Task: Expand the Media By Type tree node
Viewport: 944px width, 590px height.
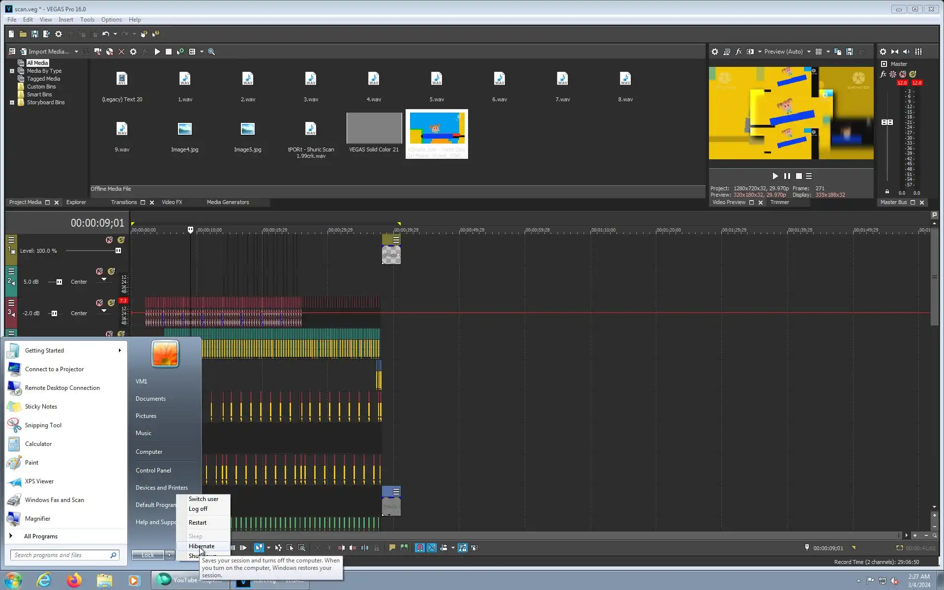Action: pyautogui.click(x=12, y=71)
